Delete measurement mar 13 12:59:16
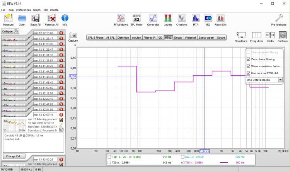Viewport: 290px width, 172px height. 61,115
